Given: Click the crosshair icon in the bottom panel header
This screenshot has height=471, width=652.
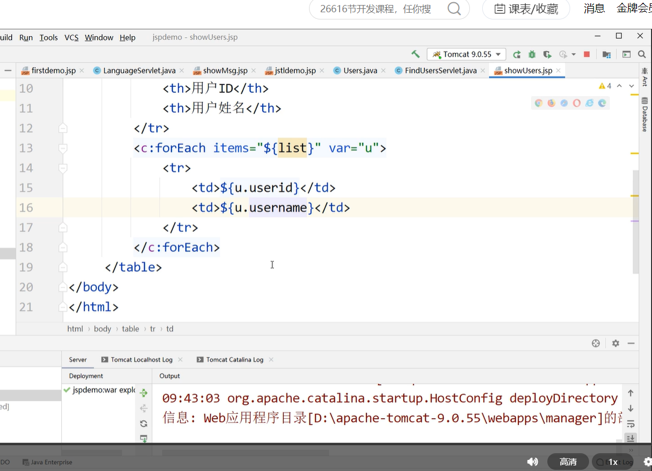Looking at the screenshot, I should point(596,343).
